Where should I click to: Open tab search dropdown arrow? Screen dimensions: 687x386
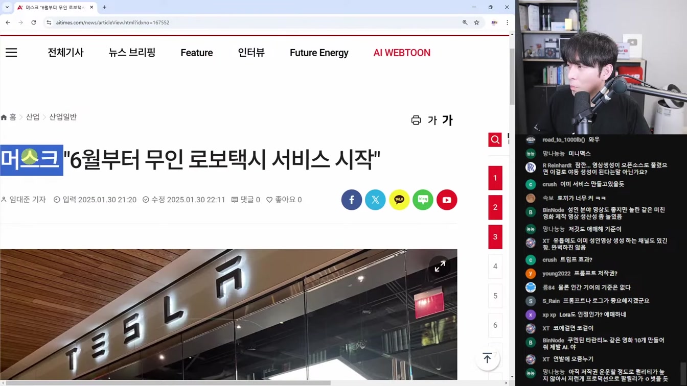click(7, 7)
